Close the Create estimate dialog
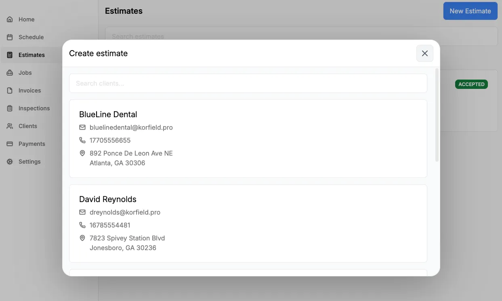Screen dimensions: 502x301 coord(424,53)
